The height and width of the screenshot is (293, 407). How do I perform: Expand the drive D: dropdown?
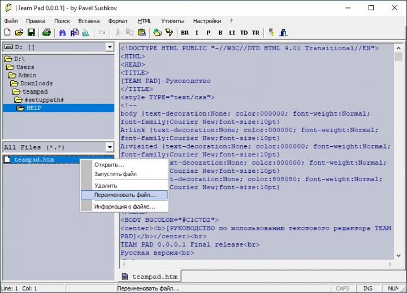pyautogui.click(x=110, y=47)
